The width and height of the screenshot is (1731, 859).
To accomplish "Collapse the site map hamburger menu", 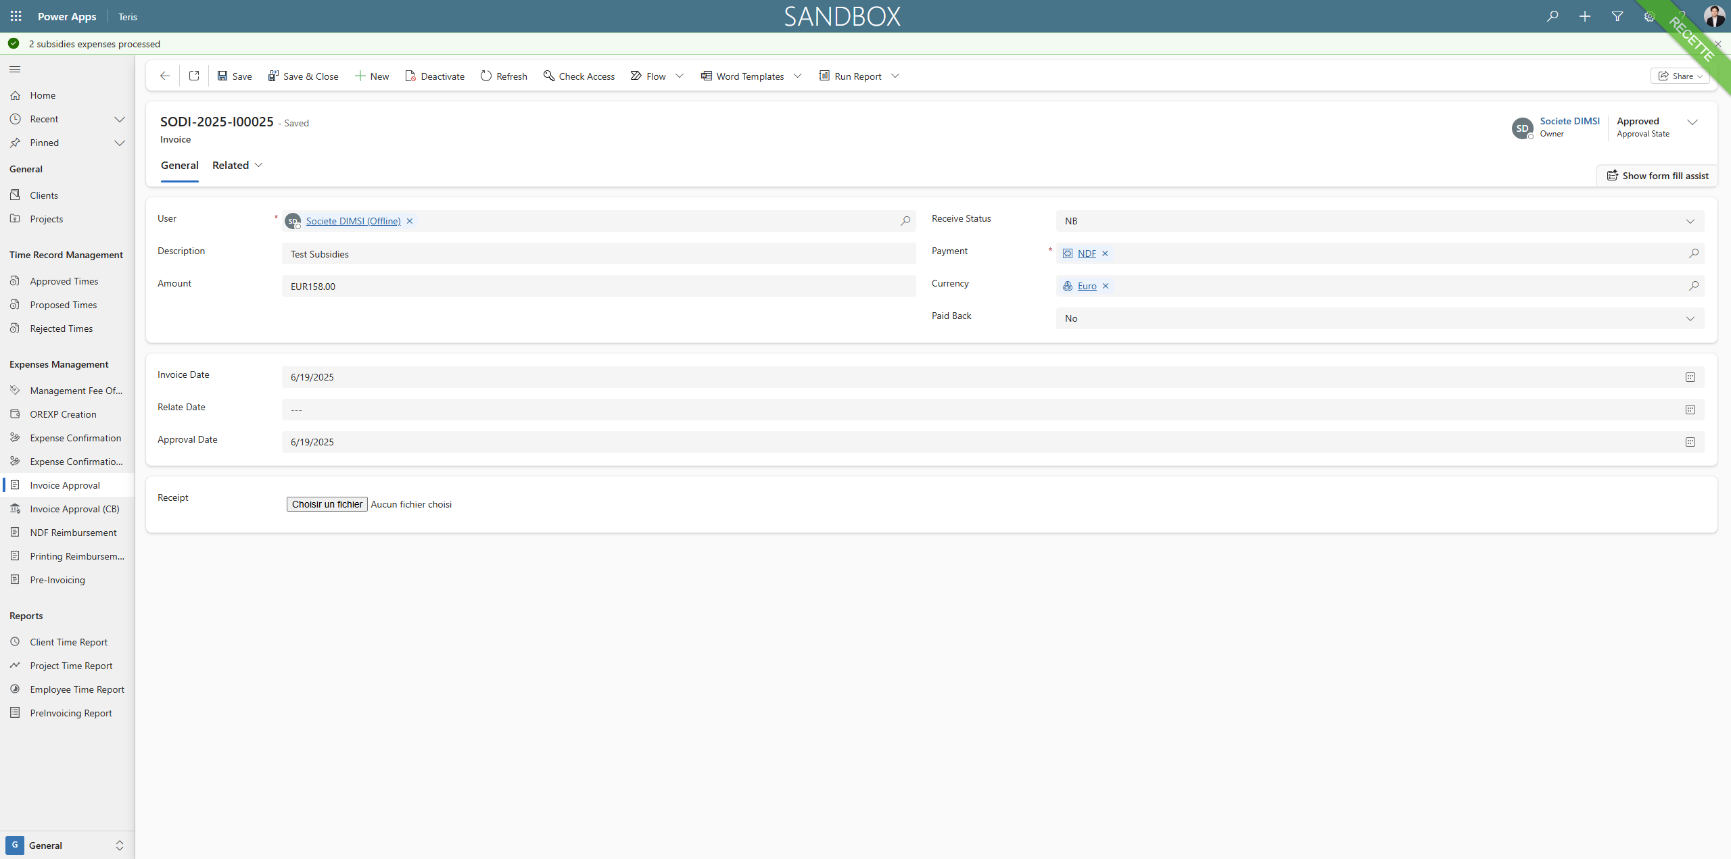I will 15,70.
